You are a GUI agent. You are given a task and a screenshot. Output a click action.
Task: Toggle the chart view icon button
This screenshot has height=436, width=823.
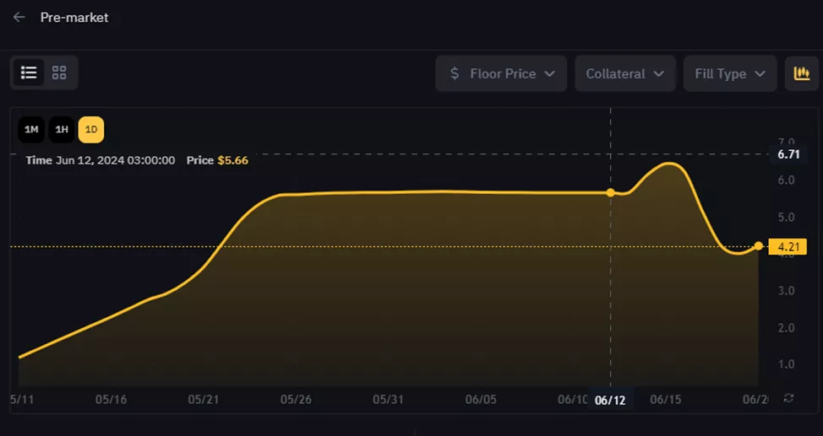(x=802, y=73)
